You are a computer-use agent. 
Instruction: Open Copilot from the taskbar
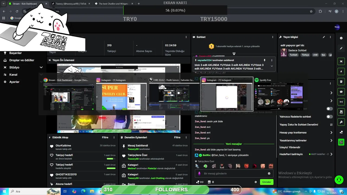pos(74,191)
